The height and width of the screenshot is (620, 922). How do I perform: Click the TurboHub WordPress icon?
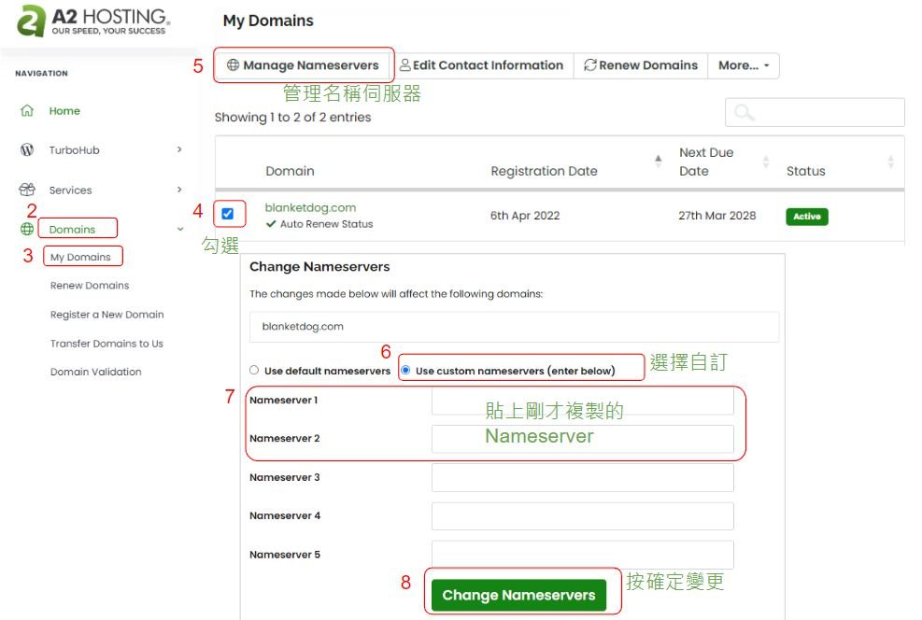(x=27, y=149)
